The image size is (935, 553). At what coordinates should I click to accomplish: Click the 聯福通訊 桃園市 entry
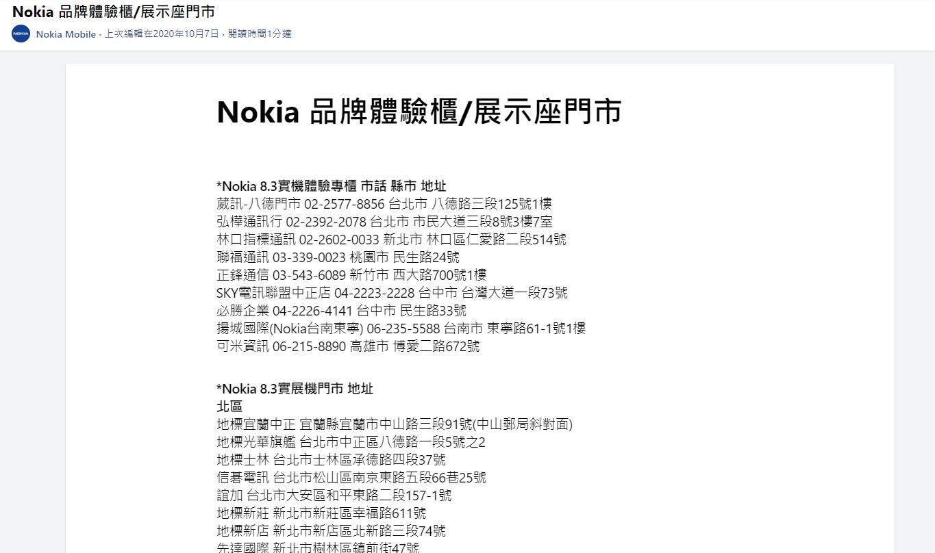[x=338, y=257]
